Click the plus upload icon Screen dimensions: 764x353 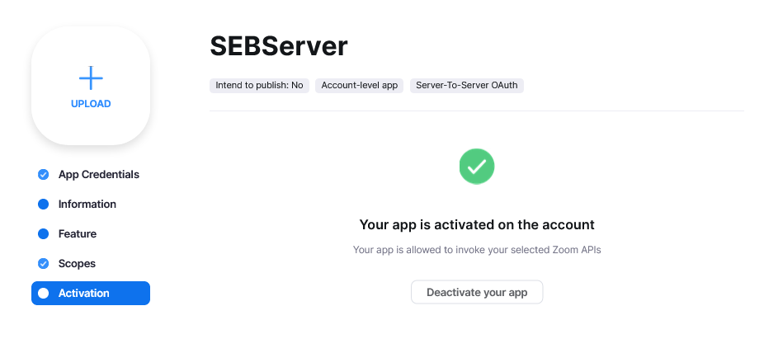[x=91, y=78]
